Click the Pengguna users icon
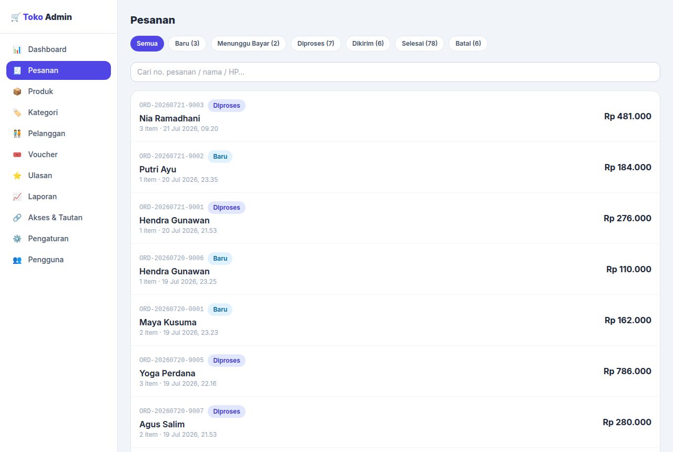673x452 pixels. [17, 260]
